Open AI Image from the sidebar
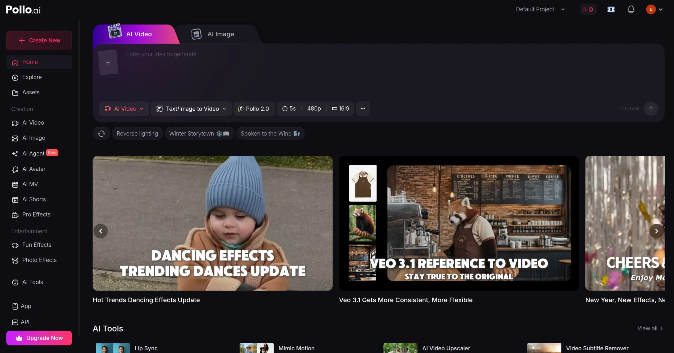 pyautogui.click(x=34, y=138)
